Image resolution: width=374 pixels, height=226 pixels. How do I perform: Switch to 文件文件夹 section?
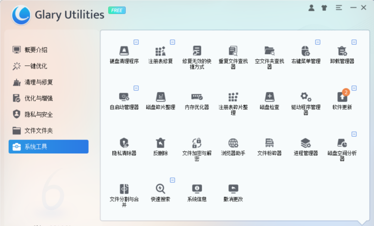tap(48, 130)
